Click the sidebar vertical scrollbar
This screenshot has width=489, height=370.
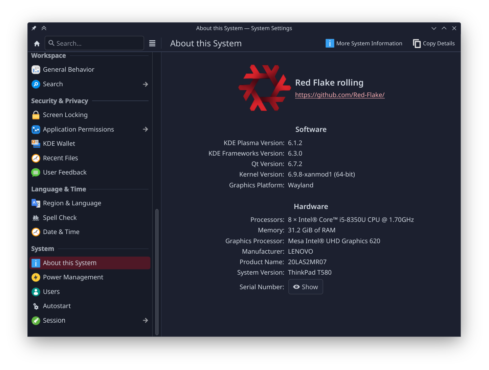157,272
